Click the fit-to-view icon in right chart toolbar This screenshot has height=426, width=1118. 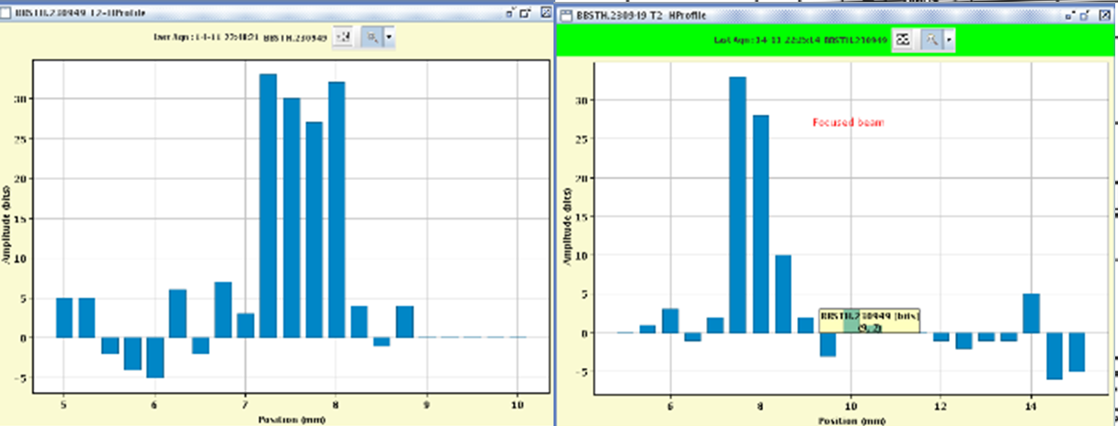903,39
